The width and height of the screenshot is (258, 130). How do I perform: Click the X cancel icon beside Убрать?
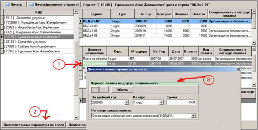(104, 90)
